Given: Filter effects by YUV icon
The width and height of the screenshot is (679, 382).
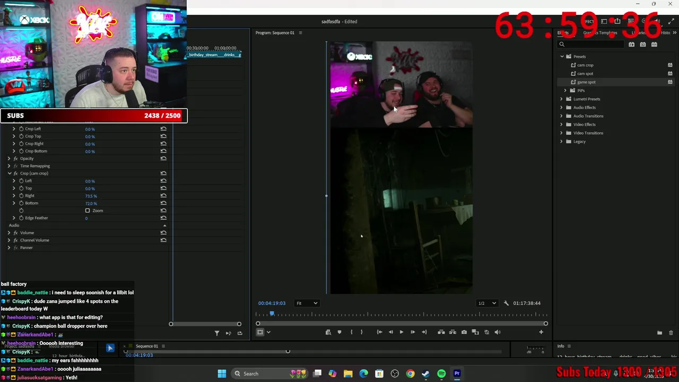Looking at the screenshot, I should click(x=654, y=45).
